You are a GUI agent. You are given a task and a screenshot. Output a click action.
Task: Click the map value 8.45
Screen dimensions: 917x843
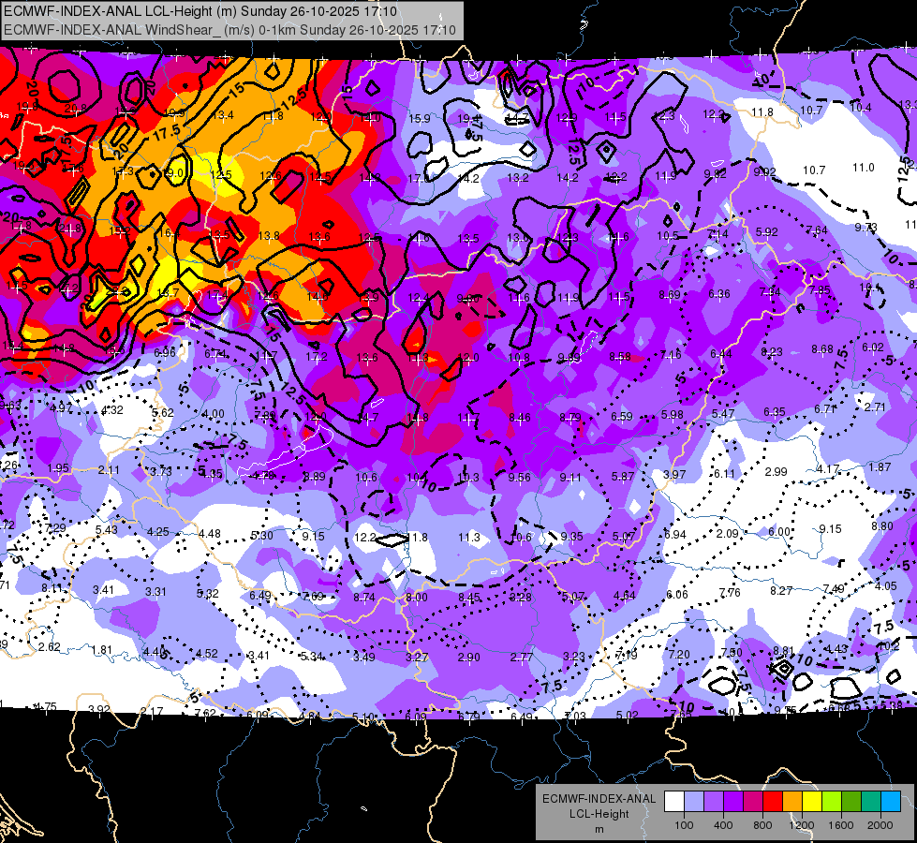click(x=468, y=598)
